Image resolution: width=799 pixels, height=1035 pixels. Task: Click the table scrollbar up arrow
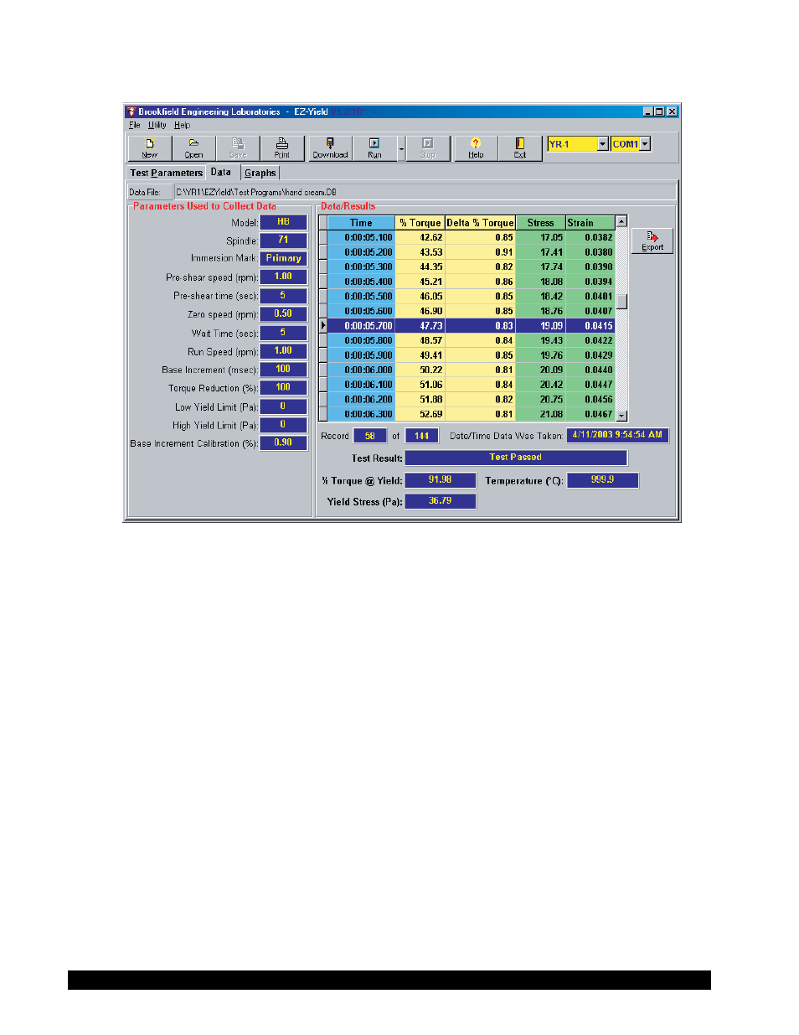pyautogui.click(x=621, y=222)
